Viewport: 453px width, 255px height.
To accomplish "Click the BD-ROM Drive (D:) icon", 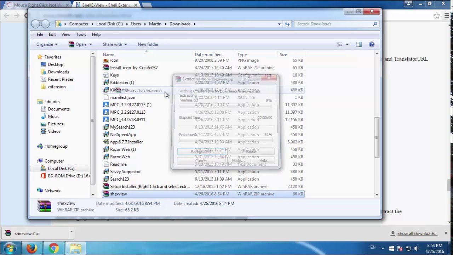I will click(x=44, y=176).
